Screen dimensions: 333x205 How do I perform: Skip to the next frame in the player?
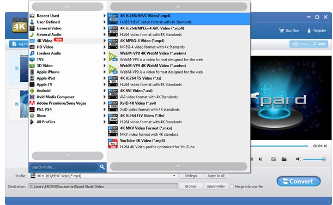pyautogui.click(x=260, y=159)
